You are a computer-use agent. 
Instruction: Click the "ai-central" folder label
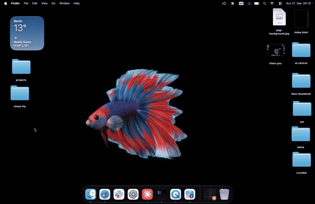(x=301, y=63)
